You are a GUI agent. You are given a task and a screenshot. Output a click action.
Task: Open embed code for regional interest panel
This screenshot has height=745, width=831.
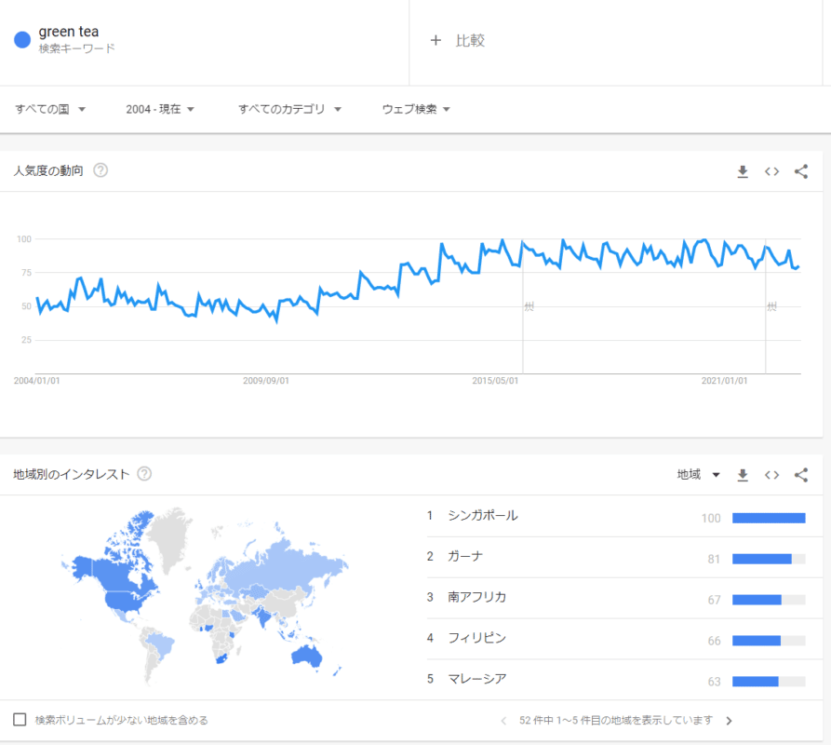point(771,475)
